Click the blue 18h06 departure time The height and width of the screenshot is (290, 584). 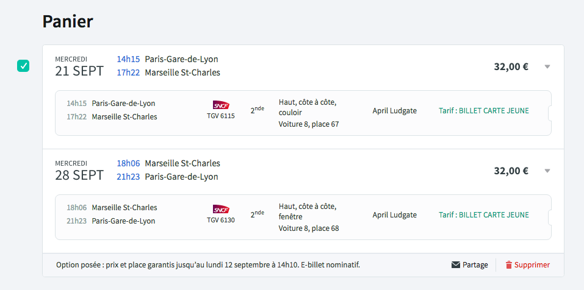coord(128,163)
